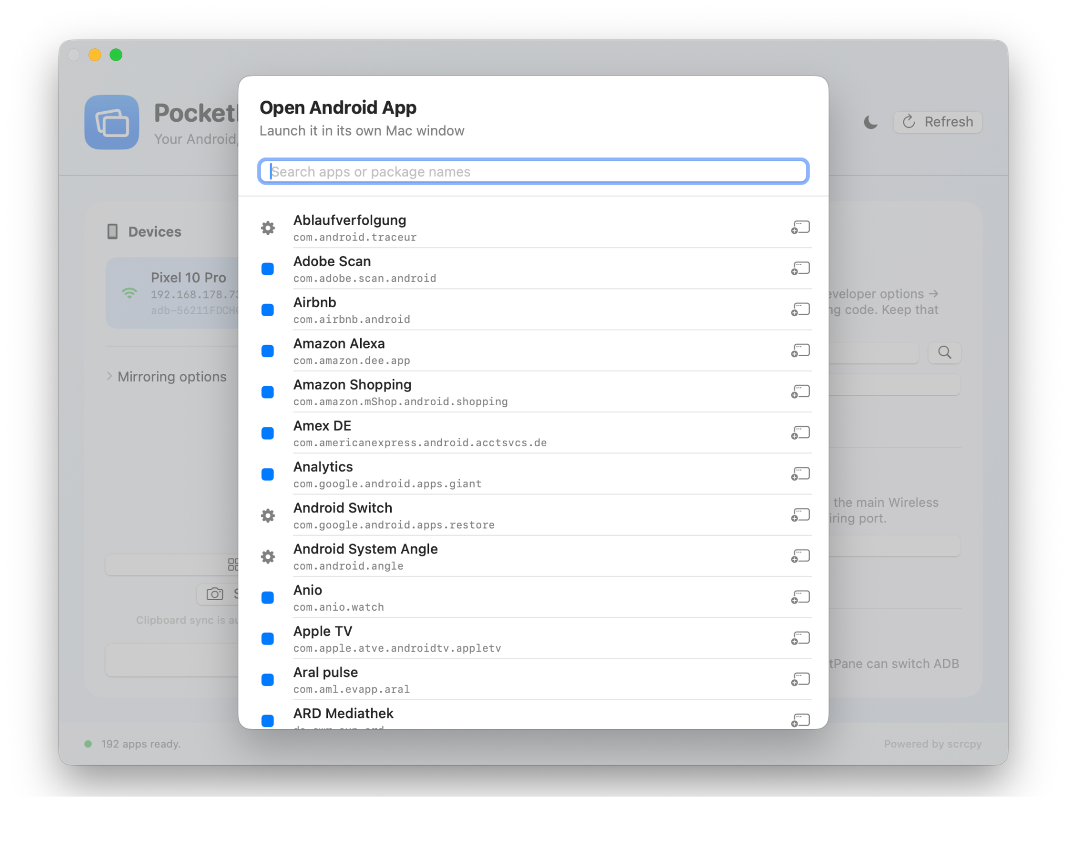Viewport: 1067px width, 843px height.
Task: Select the Pixel 10 Pro device card
Action: (x=172, y=293)
